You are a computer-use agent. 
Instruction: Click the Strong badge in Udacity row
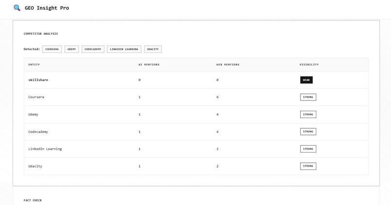click(x=308, y=166)
